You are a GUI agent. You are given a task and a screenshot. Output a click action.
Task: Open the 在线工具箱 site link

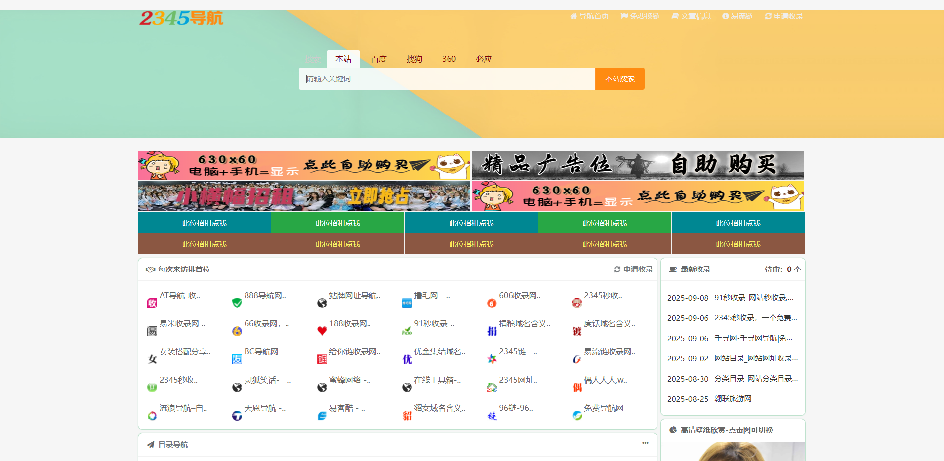click(438, 380)
